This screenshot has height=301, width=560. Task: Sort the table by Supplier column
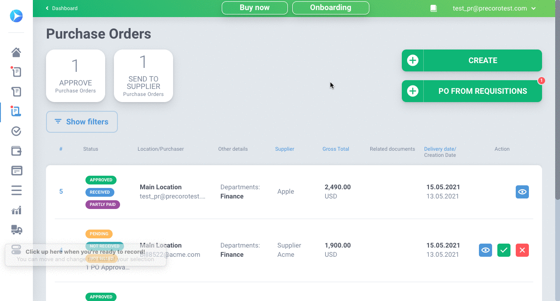285,149
